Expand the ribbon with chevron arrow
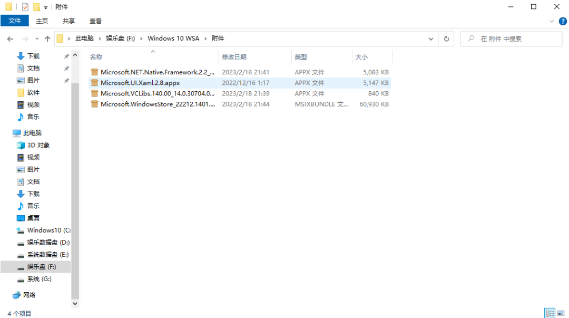The width and height of the screenshot is (569, 318). click(552, 22)
